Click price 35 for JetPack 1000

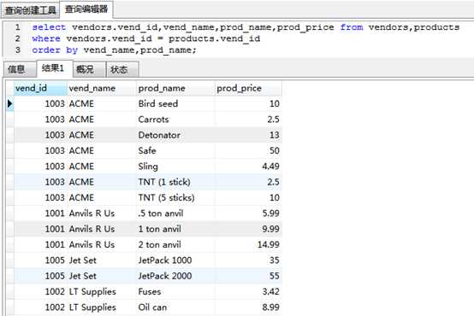pos(248,260)
